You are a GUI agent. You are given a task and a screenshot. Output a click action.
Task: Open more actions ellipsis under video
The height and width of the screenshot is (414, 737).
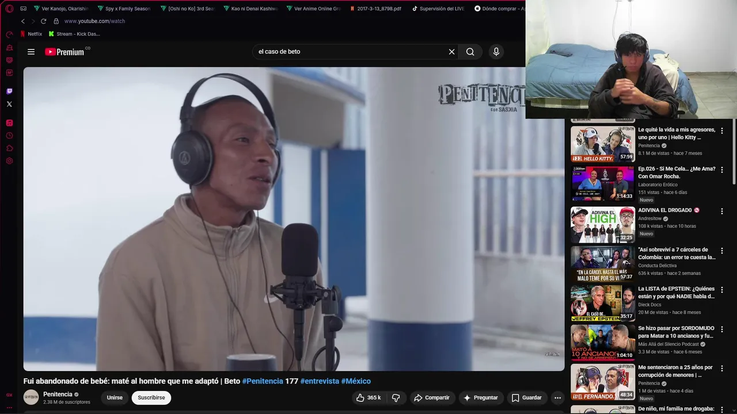tap(557, 398)
